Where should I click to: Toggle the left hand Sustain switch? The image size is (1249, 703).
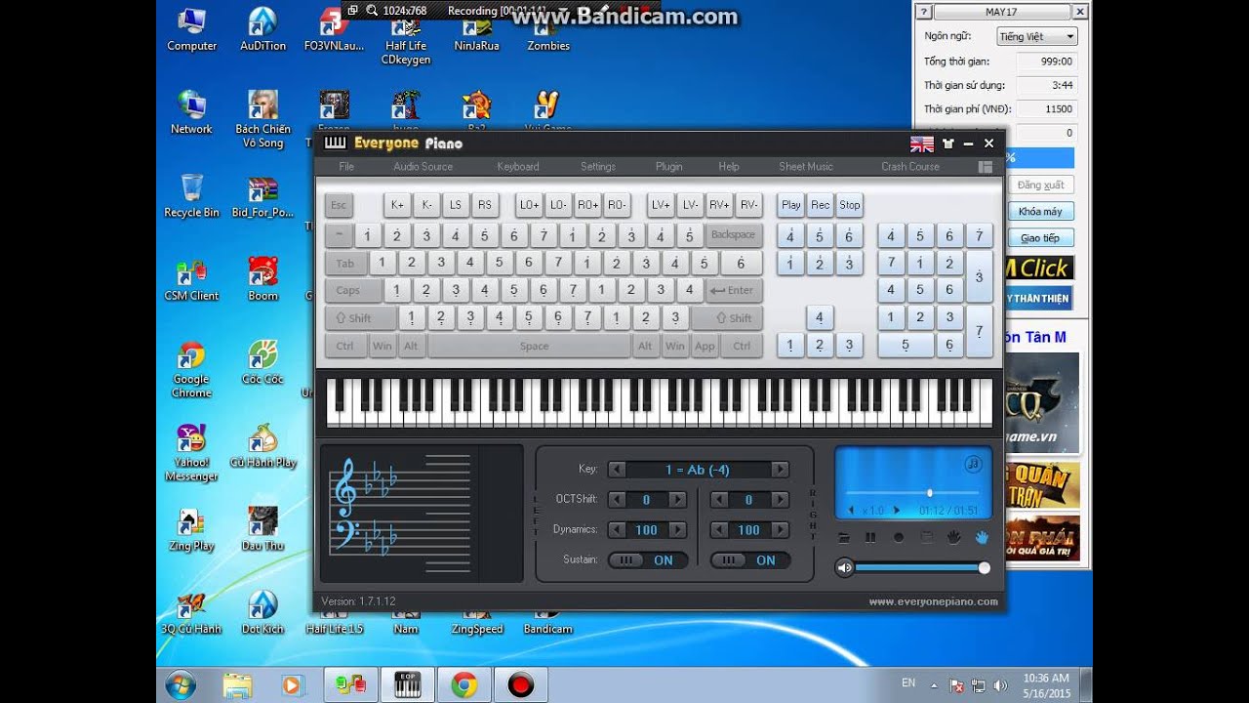648,560
